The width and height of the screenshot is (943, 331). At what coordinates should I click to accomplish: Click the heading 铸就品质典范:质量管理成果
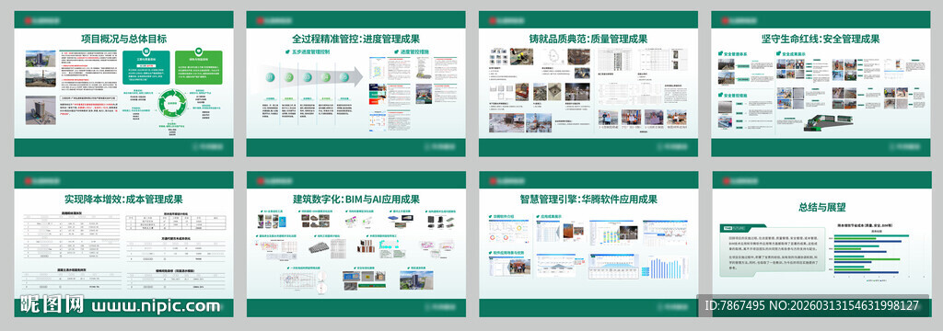click(588, 39)
